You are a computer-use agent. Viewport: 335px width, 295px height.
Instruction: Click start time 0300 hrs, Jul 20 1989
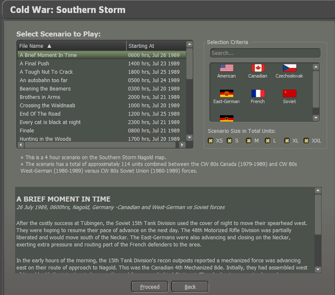pyautogui.click(x=154, y=89)
